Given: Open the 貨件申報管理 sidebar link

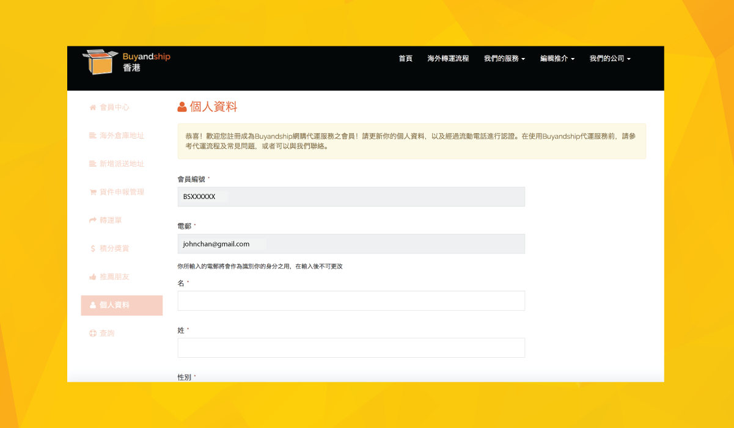Looking at the screenshot, I should [122, 192].
